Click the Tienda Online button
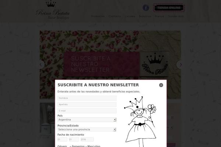 tap(169, 8)
